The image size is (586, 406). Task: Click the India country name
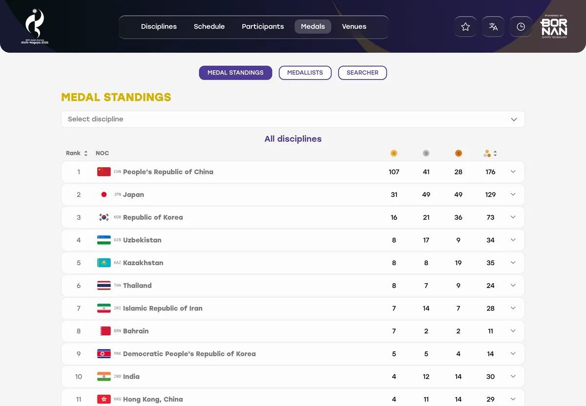pyautogui.click(x=131, y=376)
